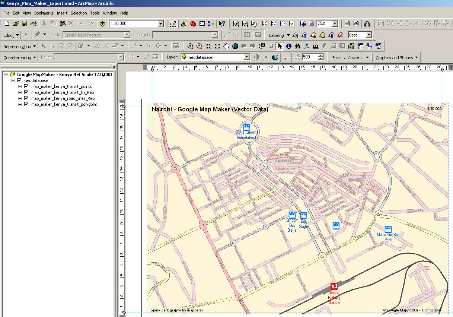The width and height of the screenshot is (453, 317).
Task: Expand map_maker_kenya_transit_polygons layer legend
Action: pyautogui.click(x=20, y=104)
